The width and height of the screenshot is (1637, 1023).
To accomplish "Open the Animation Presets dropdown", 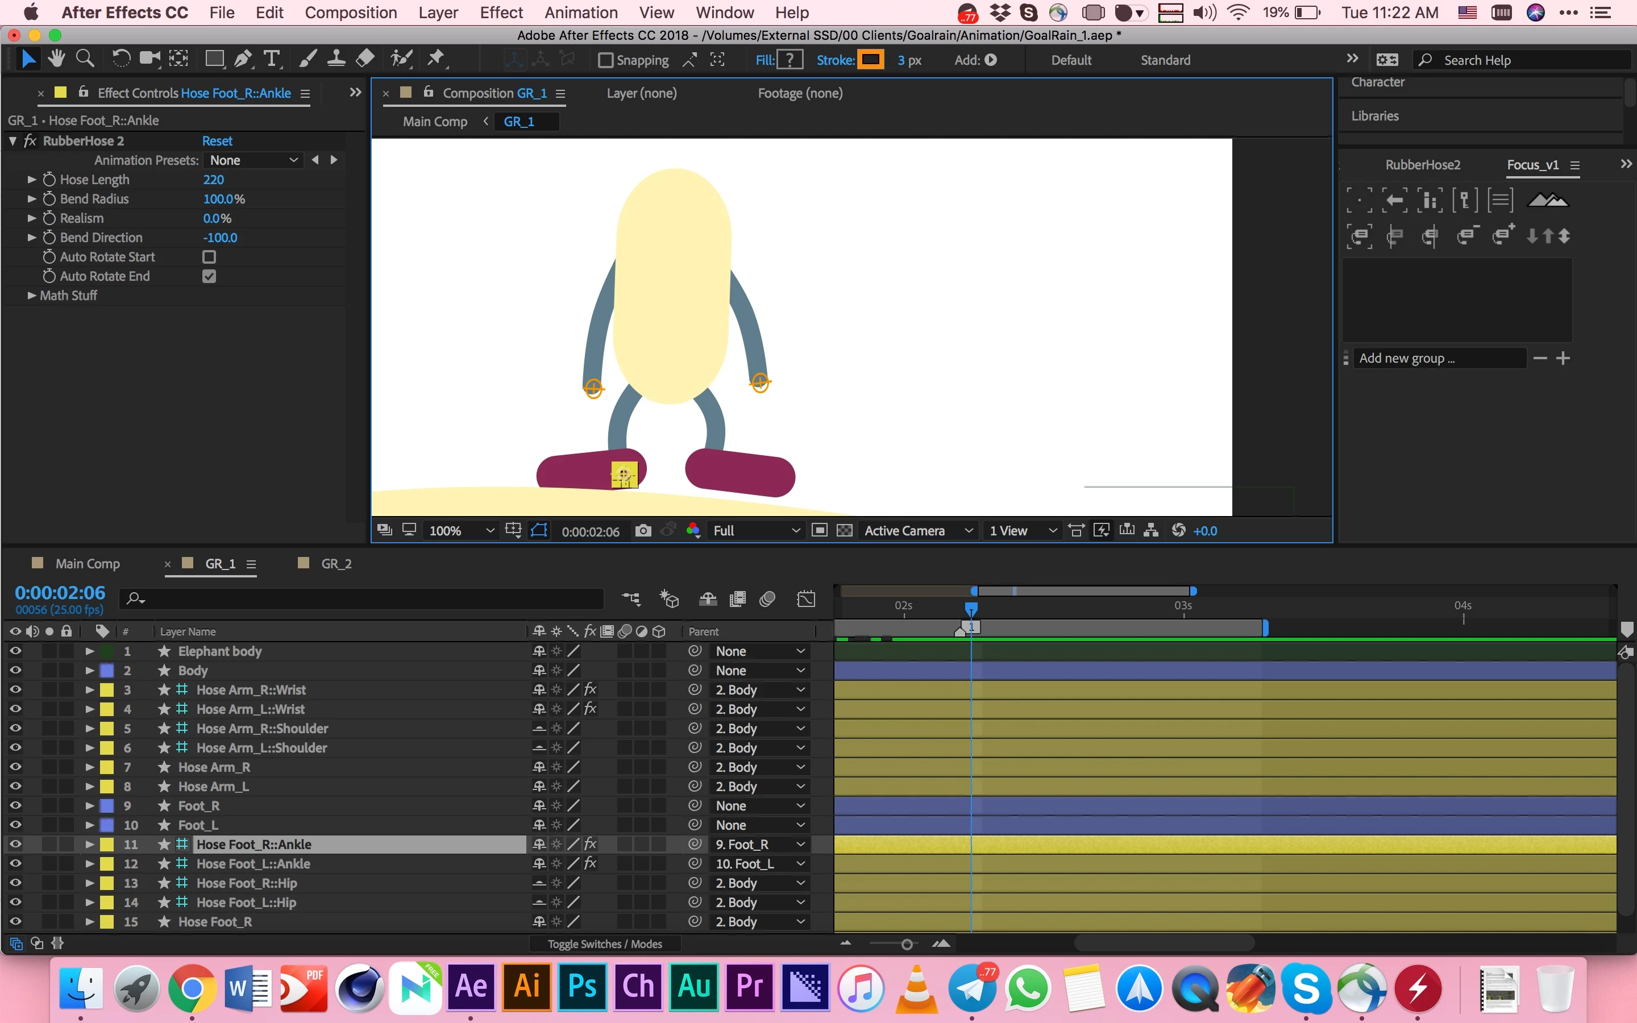I will [253, 160].
